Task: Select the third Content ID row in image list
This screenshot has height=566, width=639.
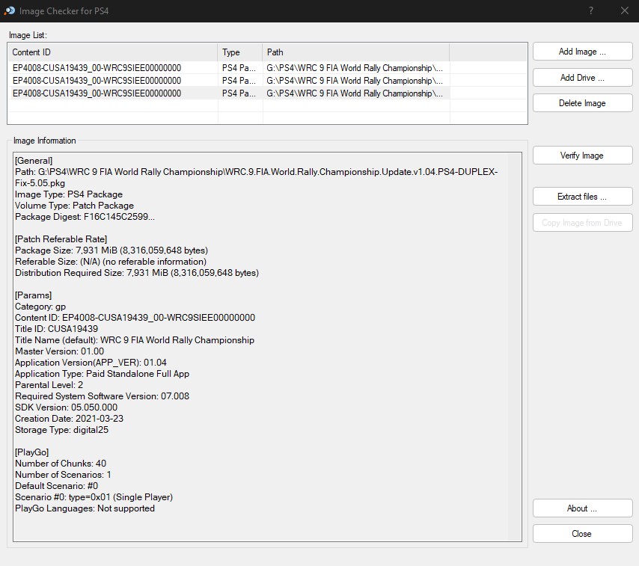Action: (97, 93)
